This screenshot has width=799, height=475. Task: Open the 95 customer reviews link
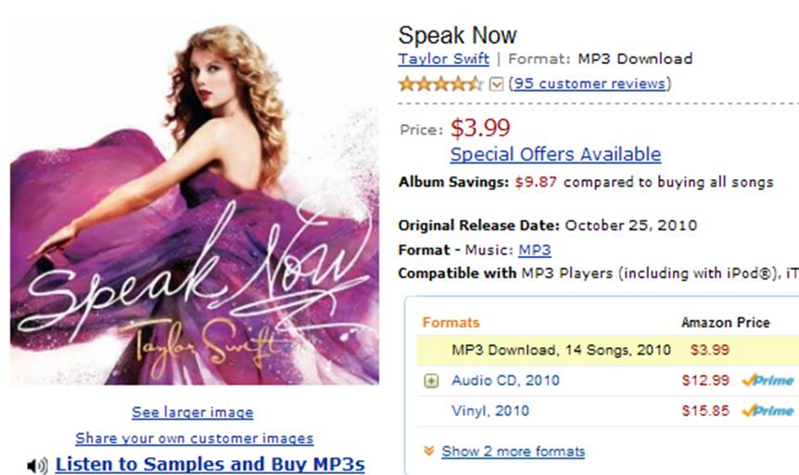[x=590, y=83]
